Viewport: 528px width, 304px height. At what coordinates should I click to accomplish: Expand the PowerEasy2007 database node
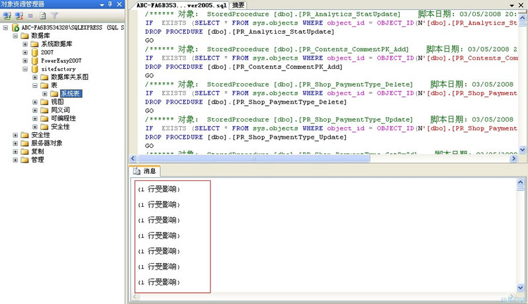pyautogui.click(x=25, y=61)
